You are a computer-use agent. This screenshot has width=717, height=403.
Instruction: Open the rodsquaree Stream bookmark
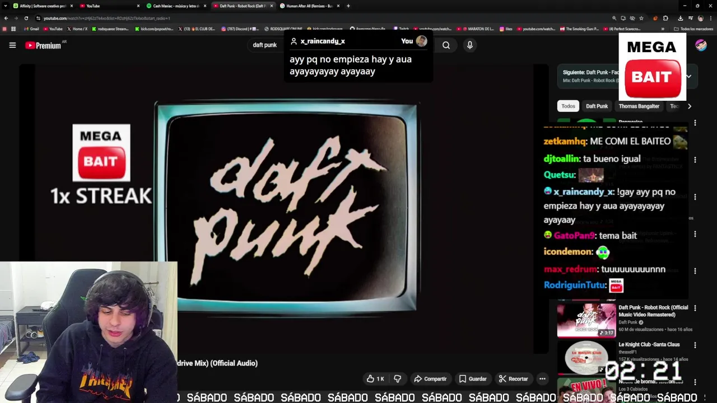[x=110, y=29]
